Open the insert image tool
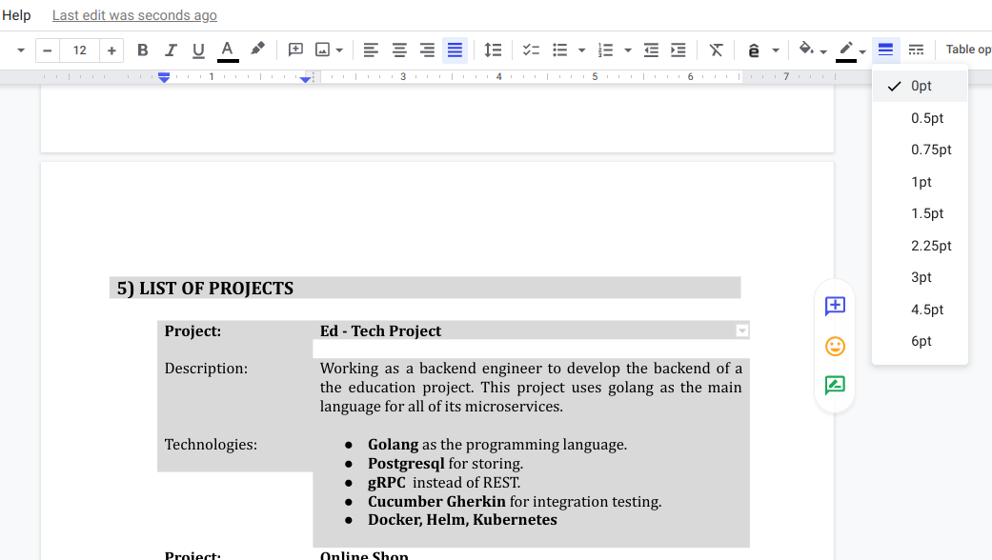 [x=321, y=50]
